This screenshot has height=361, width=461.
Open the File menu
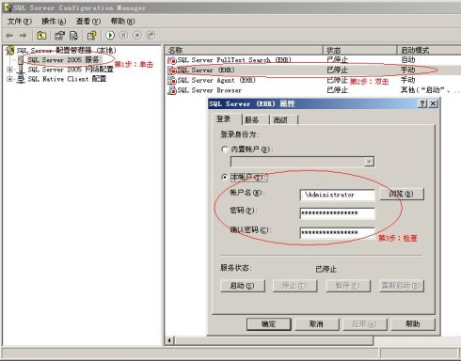(20, 22)
